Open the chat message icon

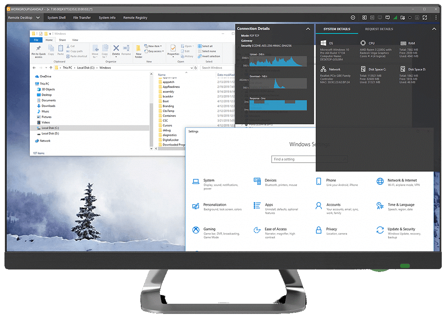coord(387,18)
